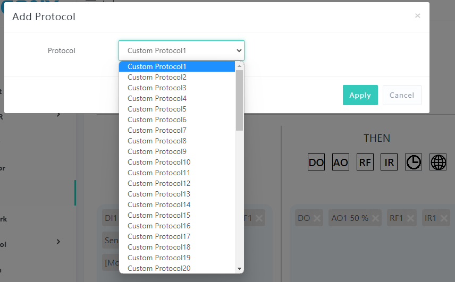
Task: Click the globe network icon
Action: (x=438, y=163)
